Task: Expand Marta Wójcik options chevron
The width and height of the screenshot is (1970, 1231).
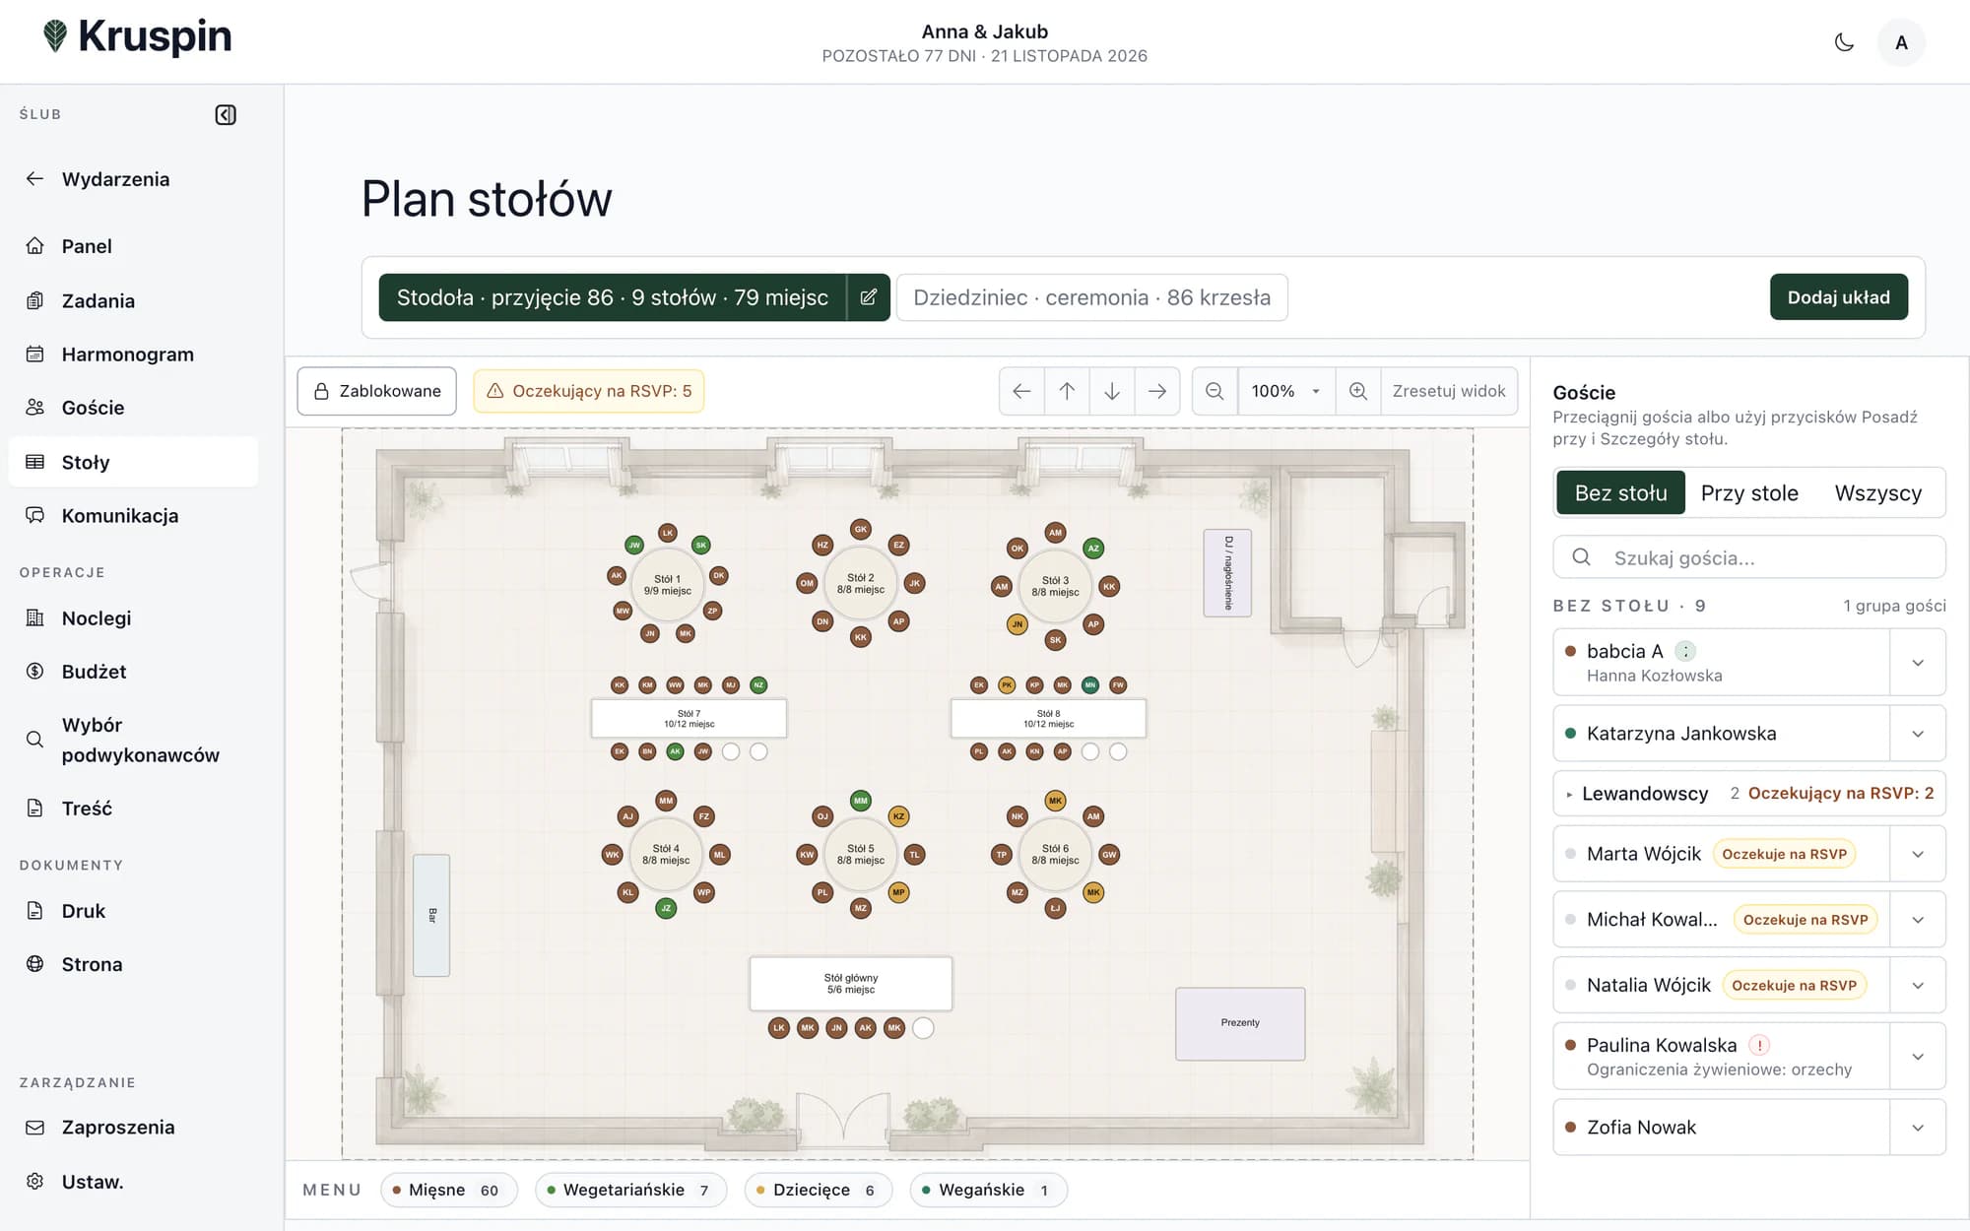Action: click(1918, 854)
